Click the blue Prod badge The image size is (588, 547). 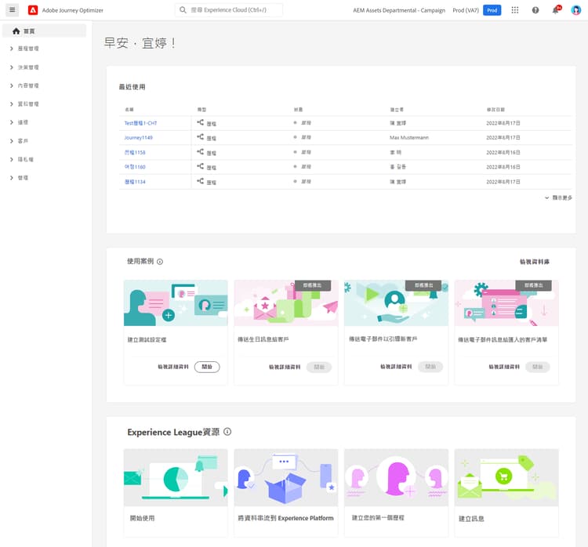point(492,10)
